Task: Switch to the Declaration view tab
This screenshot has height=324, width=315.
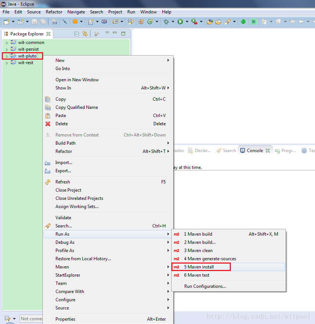Action: click(200, 151)
